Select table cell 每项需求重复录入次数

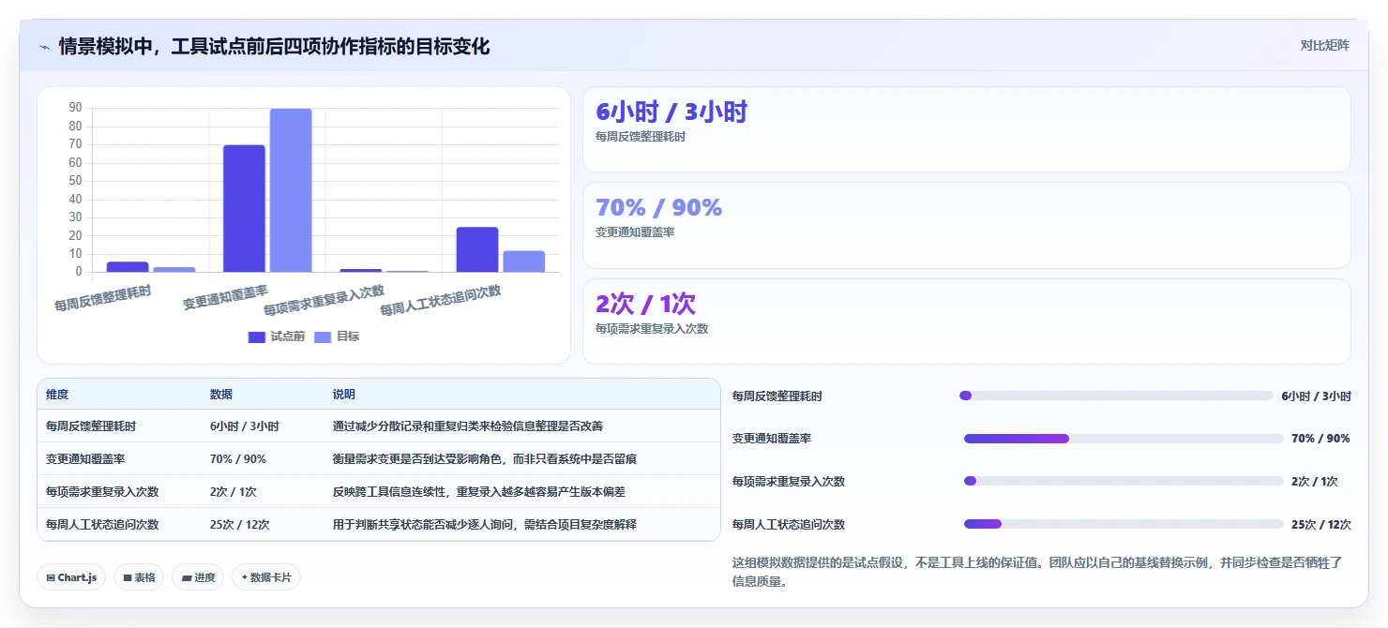102,492
